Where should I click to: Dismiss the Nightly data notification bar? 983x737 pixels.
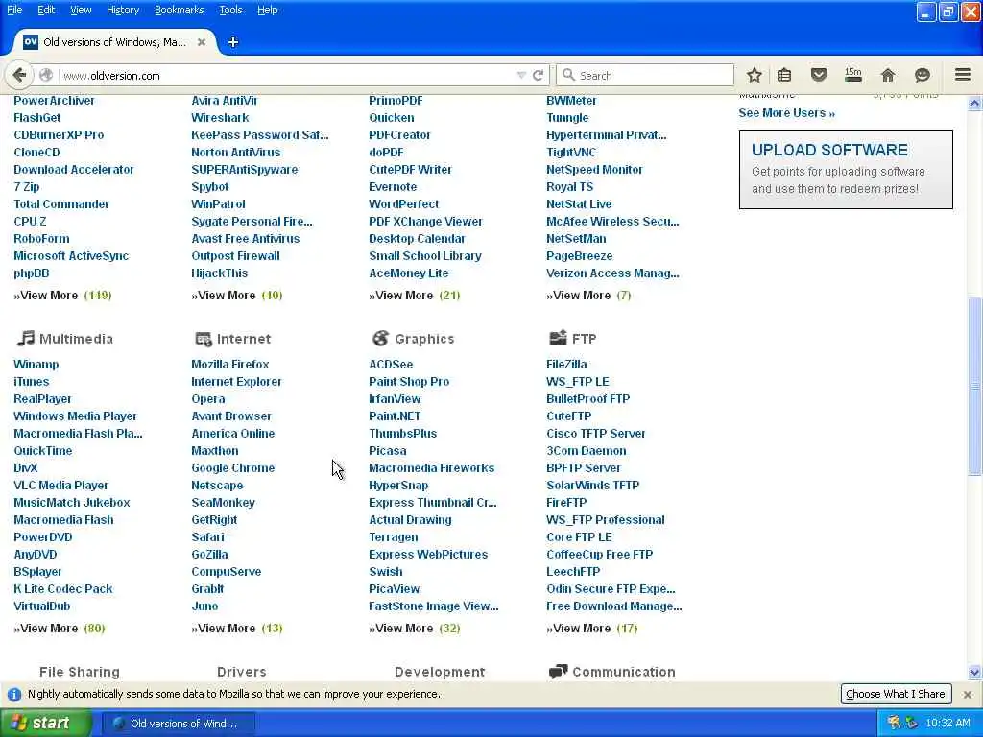(x=968, y=695)
